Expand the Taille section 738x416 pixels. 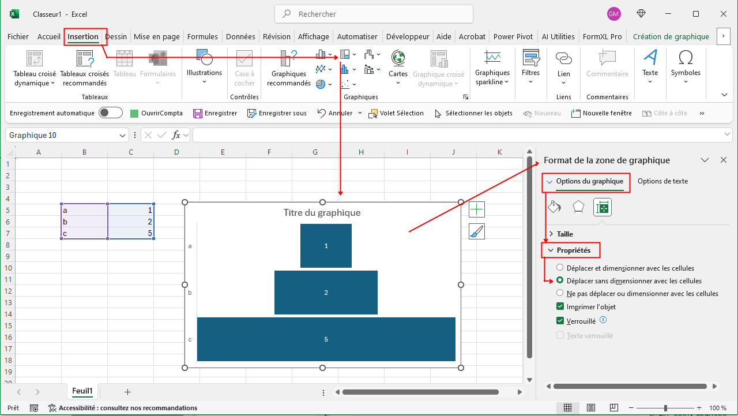pos(564,234)
